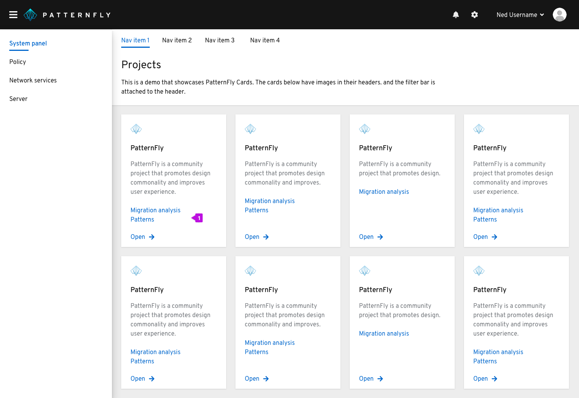
Task: Click Open link in second bottom-row card
Action: (257, 378)
